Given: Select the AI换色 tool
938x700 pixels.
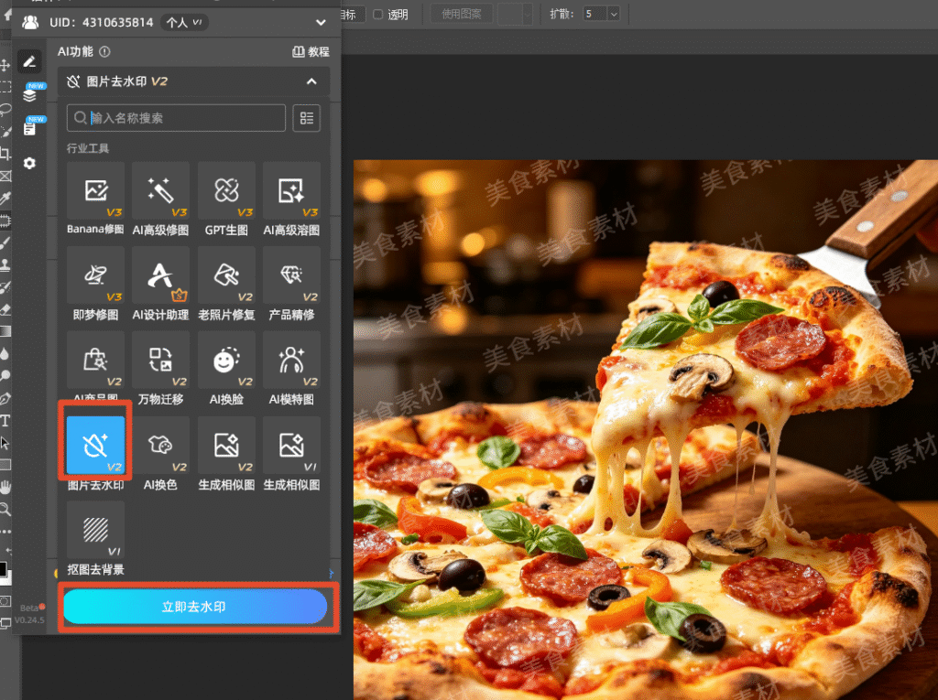Looking at the screenshot, I should point(161,446).
